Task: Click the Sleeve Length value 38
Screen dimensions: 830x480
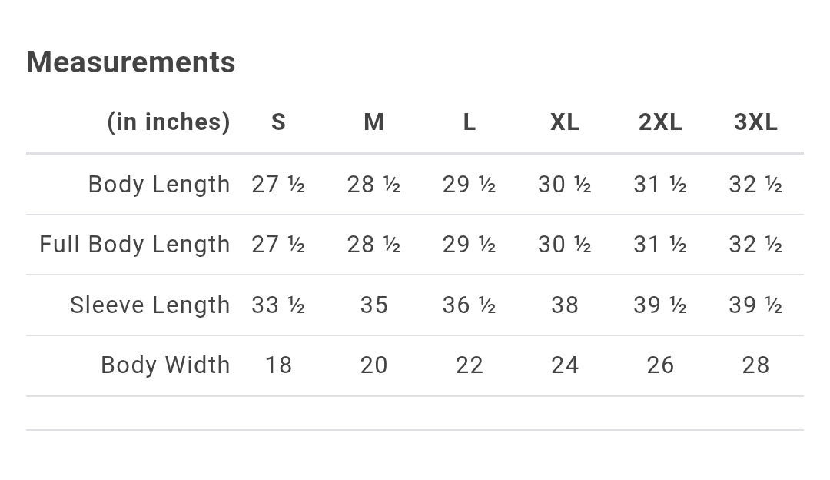Action: (x=564, y=305)
